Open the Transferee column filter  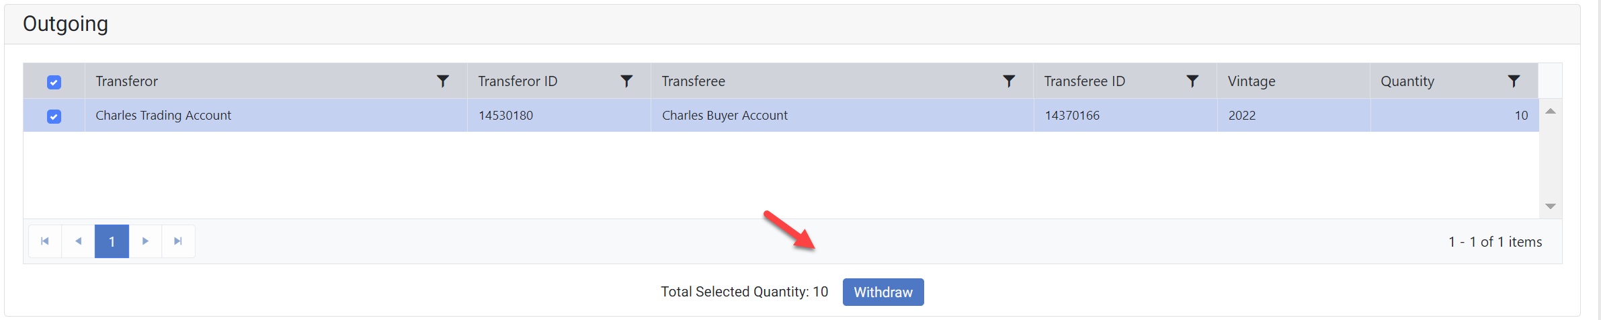pyautogui.click(x=1009, y=81)
